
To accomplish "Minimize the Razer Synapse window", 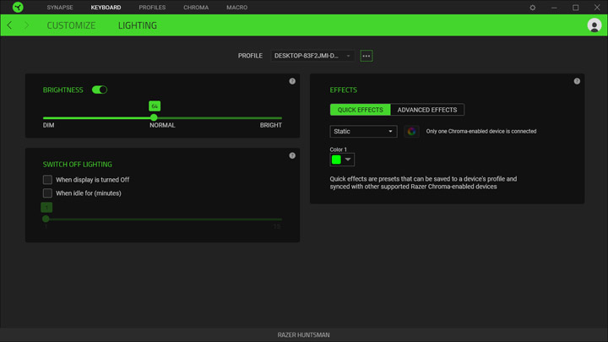I will click(x=554, y=8).
